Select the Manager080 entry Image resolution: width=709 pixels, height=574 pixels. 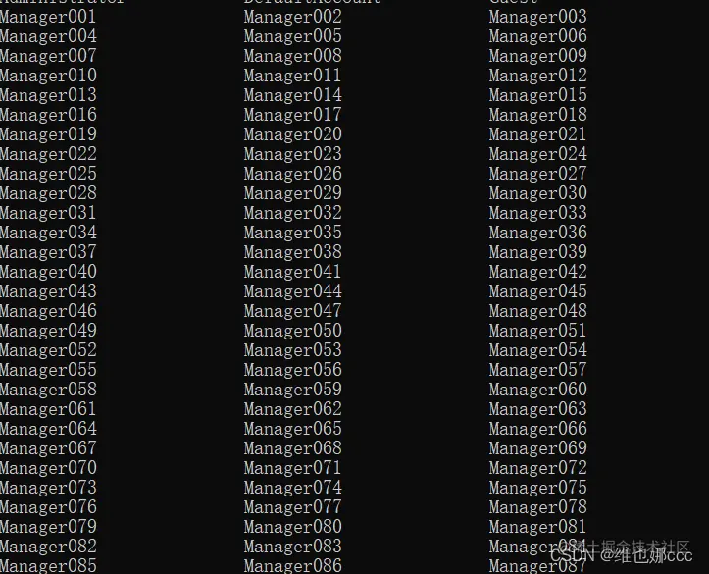pos(292,528)
